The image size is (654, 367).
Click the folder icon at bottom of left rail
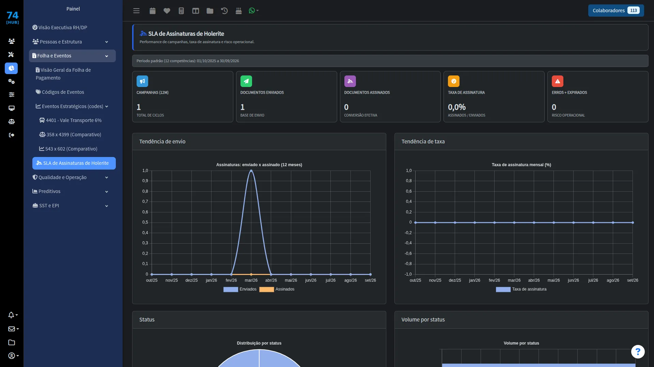pyautogui.click(x=11, y=343)
